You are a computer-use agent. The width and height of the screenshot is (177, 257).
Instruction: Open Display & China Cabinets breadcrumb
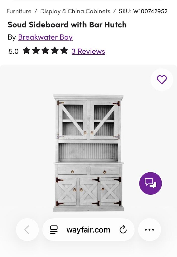point(75,11)
